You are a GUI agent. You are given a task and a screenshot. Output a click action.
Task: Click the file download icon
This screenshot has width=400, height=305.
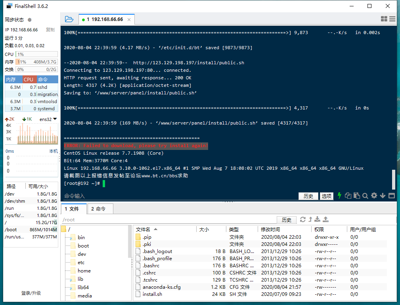[318, 219]
